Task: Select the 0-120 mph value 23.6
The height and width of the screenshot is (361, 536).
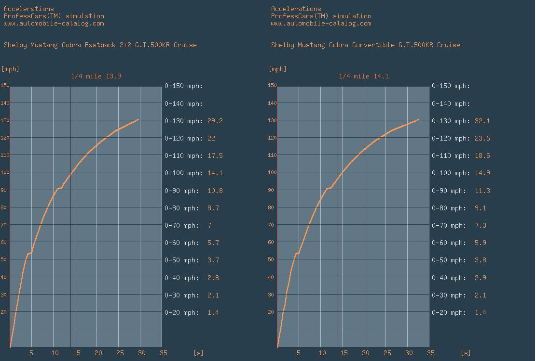Action: click(482, 139)
